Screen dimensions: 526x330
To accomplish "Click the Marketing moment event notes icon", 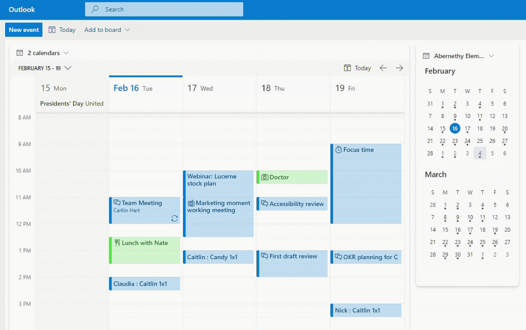I will coord(191,203).
